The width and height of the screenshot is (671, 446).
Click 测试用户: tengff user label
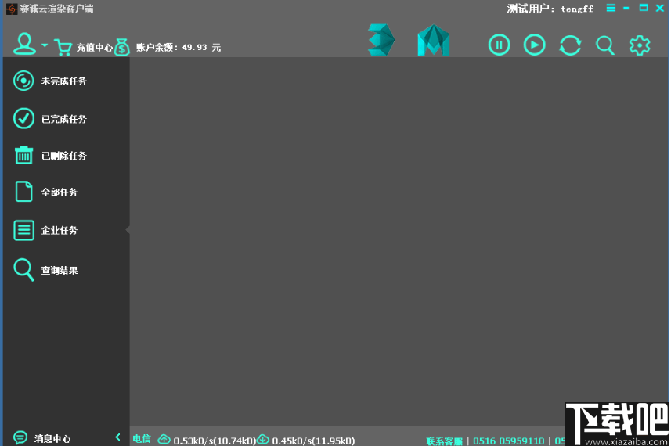[550, 9]
